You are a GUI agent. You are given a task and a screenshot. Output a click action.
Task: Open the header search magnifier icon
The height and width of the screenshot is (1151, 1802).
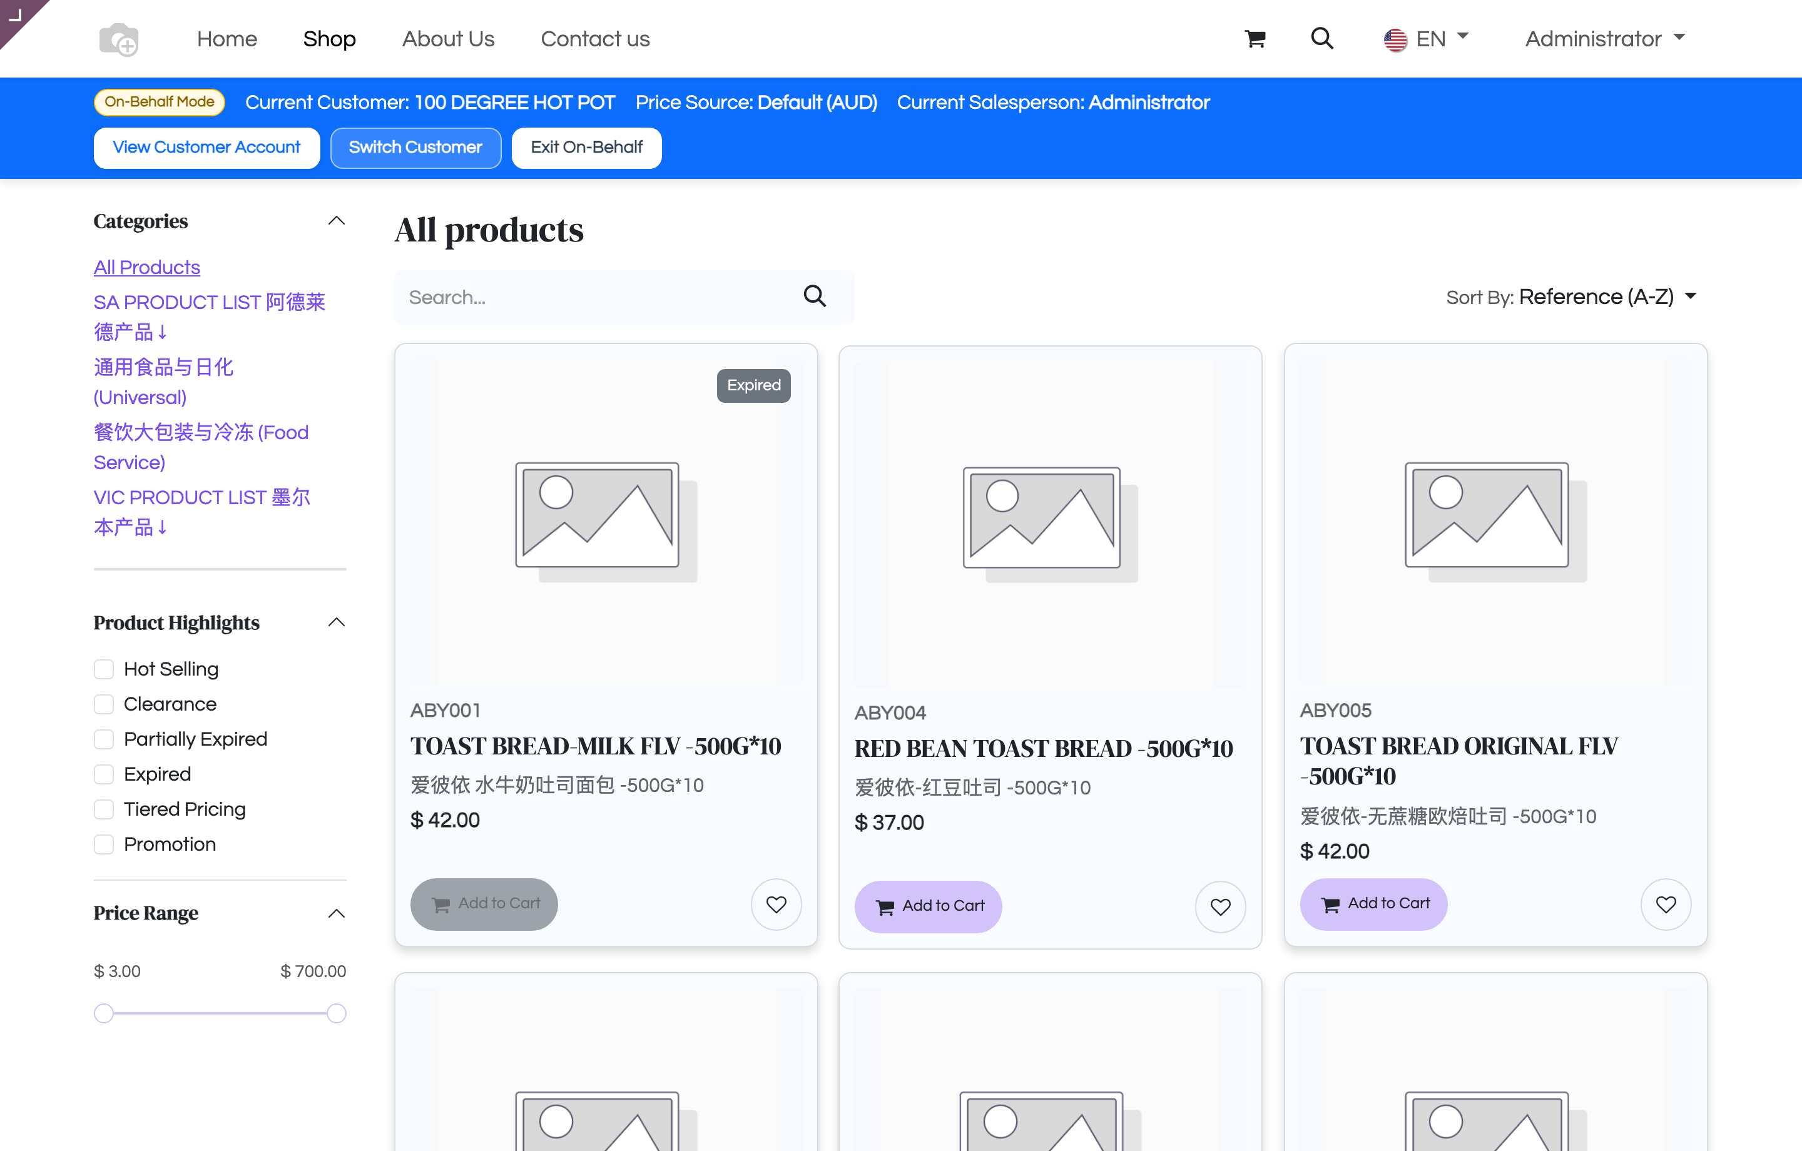tap(1322, 38)
